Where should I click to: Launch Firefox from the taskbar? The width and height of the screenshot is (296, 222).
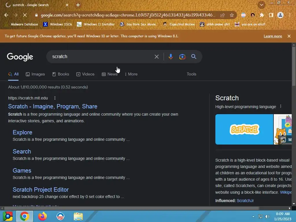click(42, 216)
